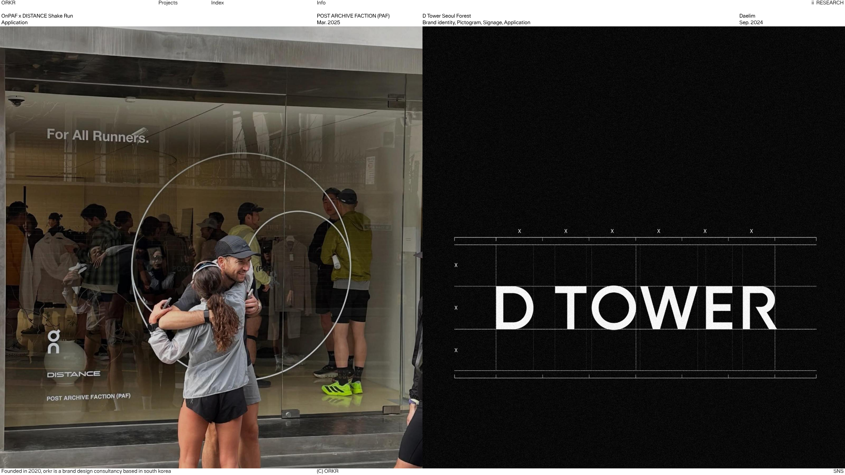This screenshot has height=475, width=845.
Task: Click the ORKR logo text in the header
Action: point(8,3)
